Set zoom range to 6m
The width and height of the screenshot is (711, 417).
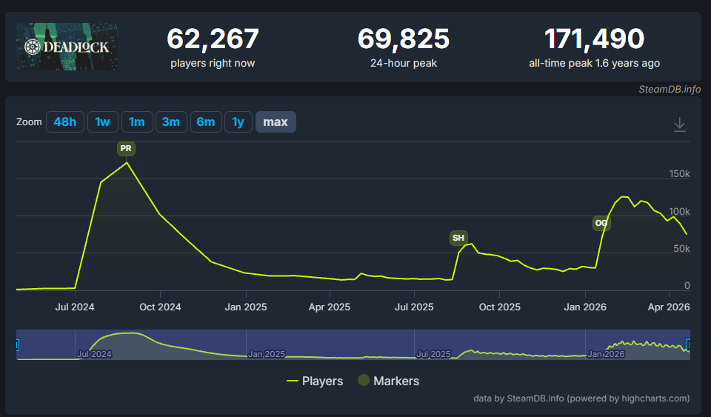click(x=206, y=122)
